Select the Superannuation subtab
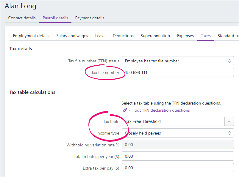The image size is (239, 177). [x=155, y=36]
